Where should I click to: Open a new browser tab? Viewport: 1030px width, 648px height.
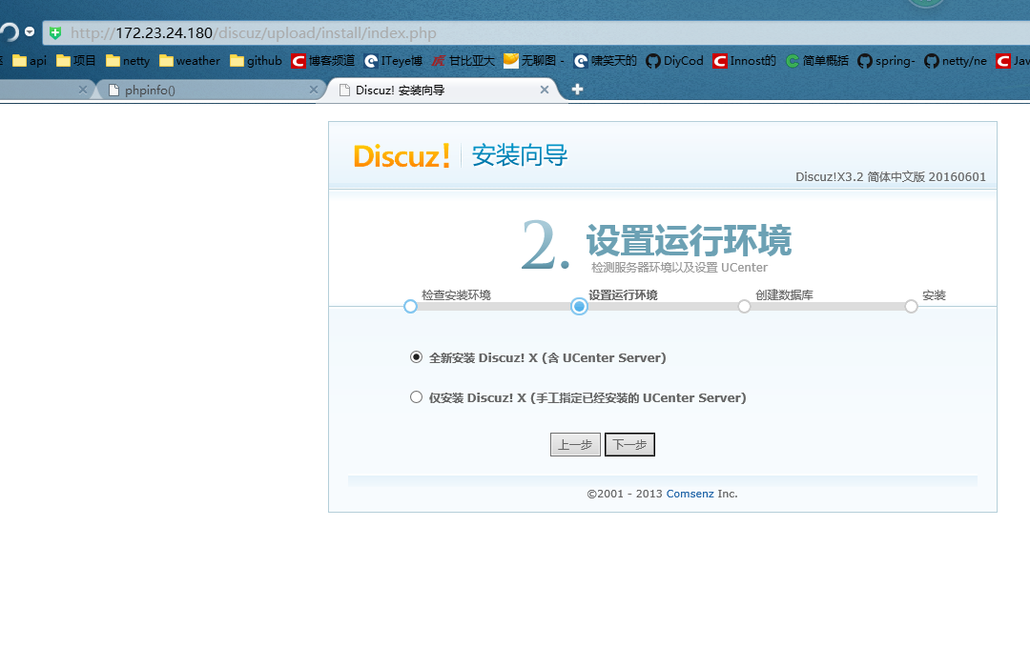(577, 90)
